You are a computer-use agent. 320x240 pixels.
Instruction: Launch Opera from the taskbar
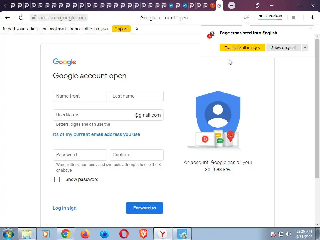pos(124,234)
